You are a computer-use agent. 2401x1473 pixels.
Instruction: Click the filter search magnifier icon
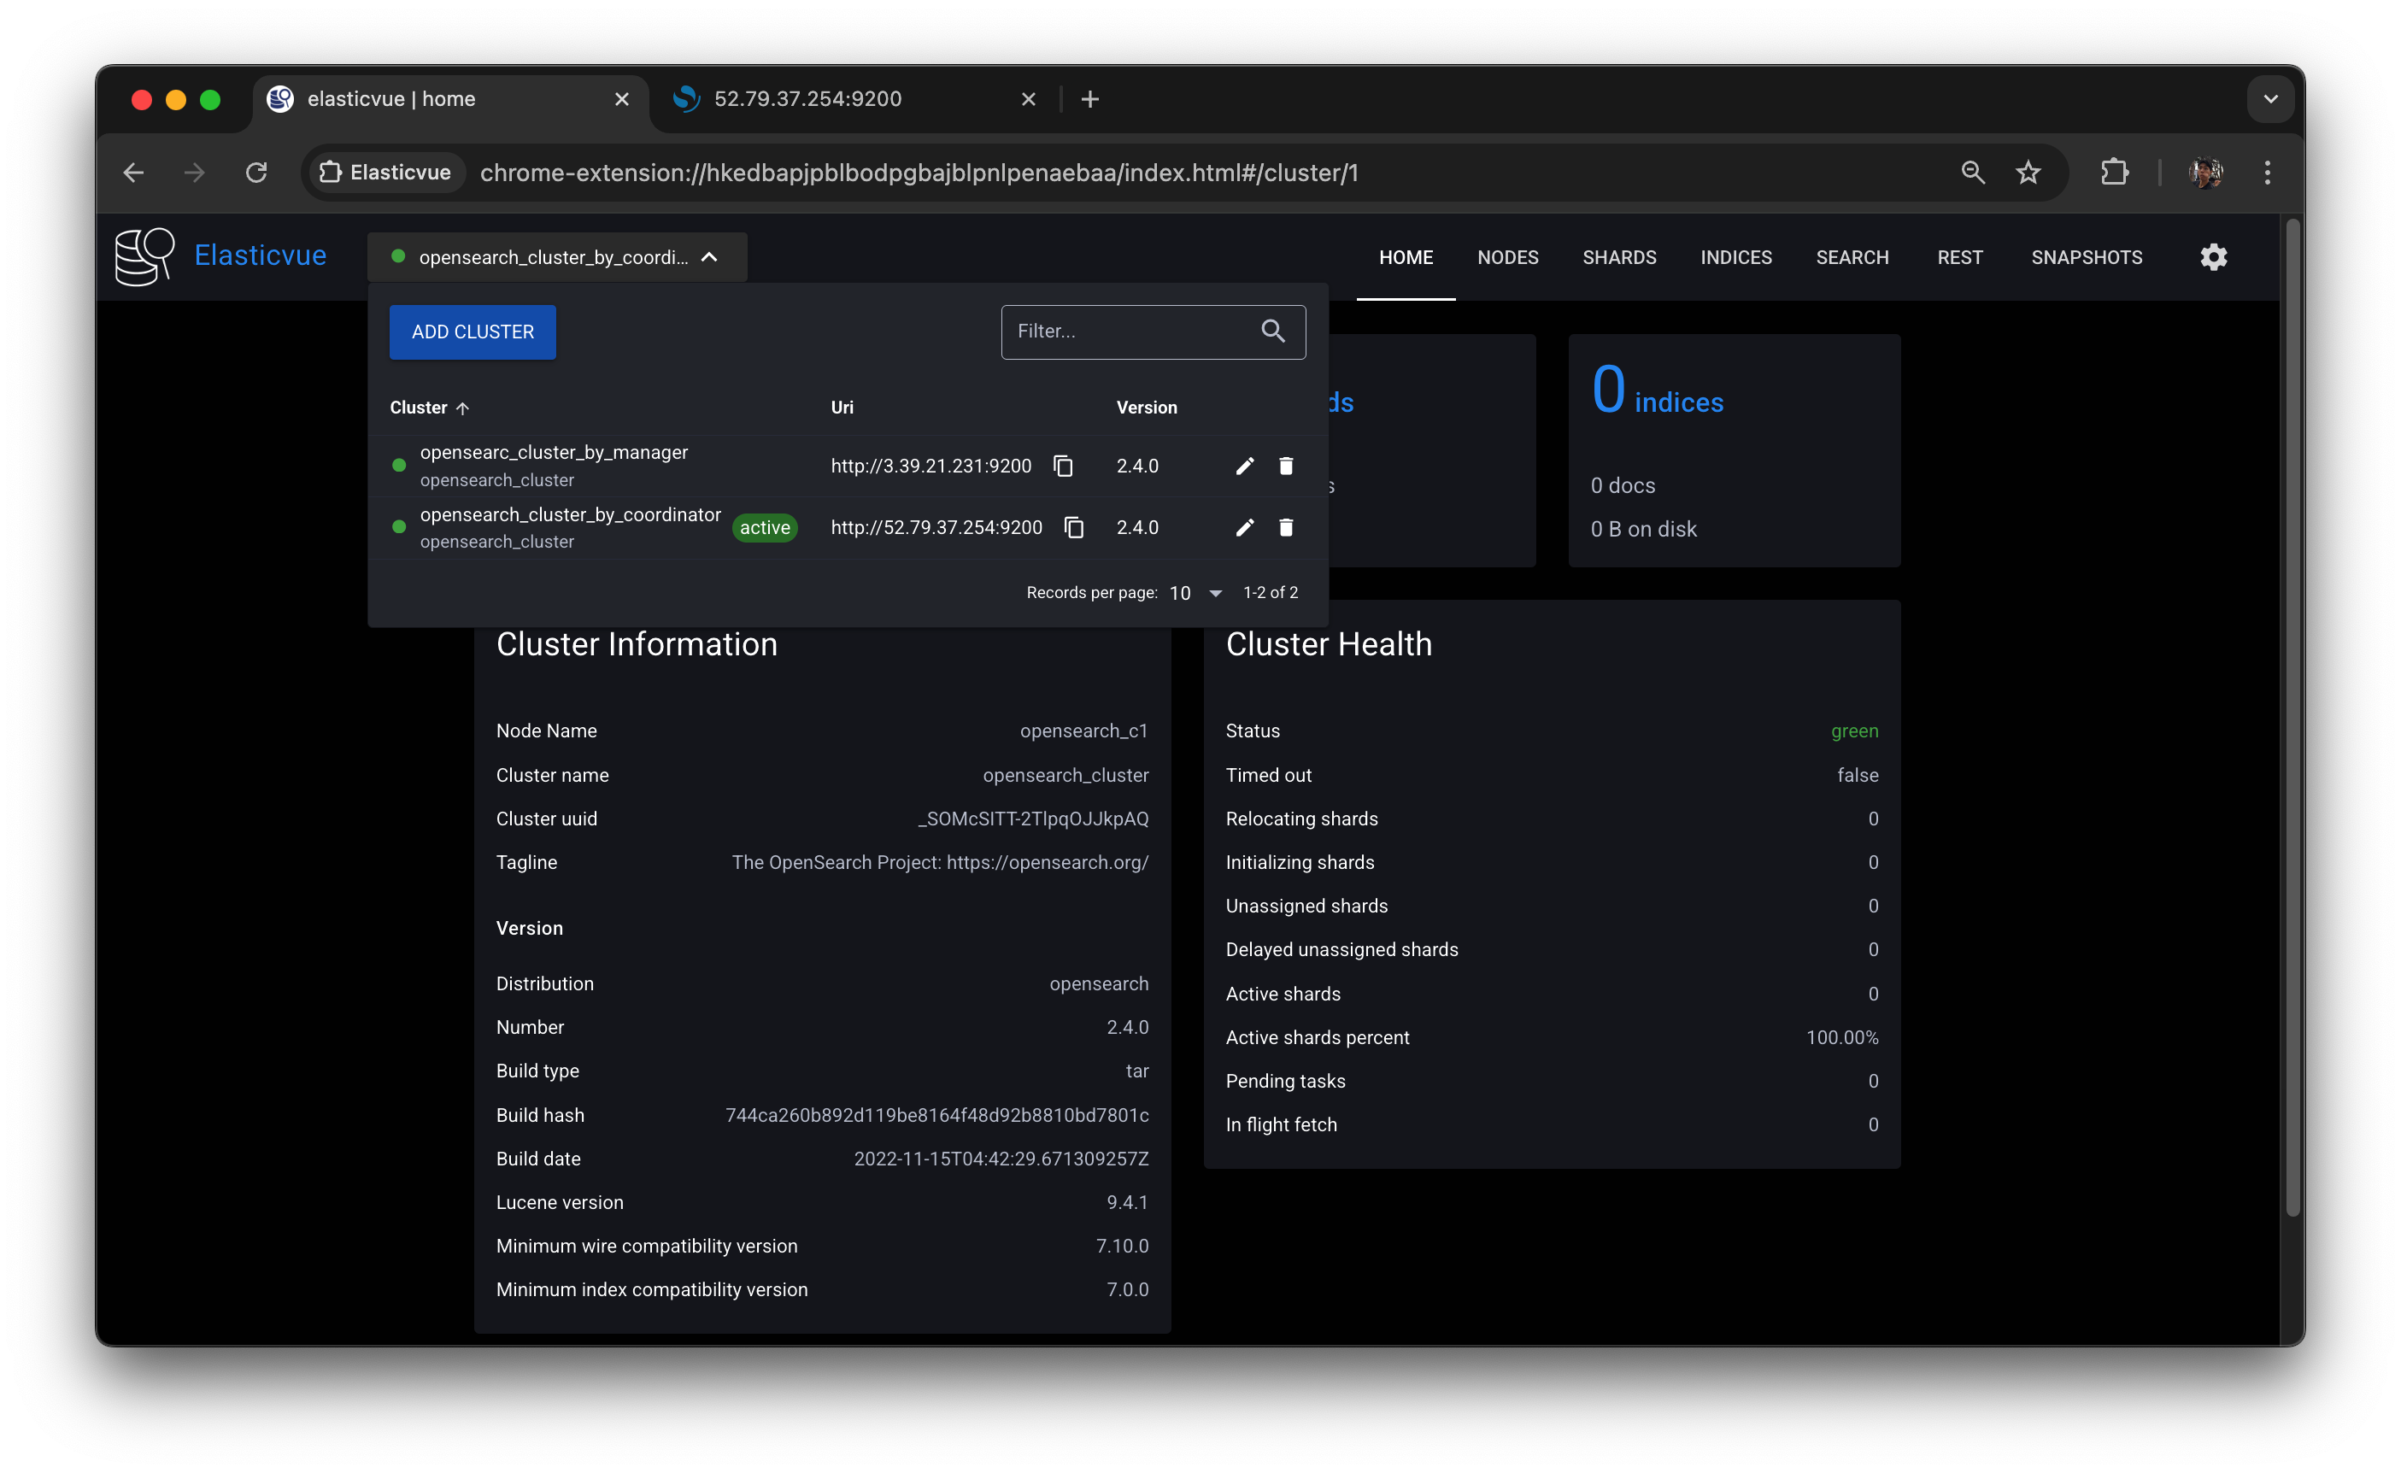[1272, 332]
